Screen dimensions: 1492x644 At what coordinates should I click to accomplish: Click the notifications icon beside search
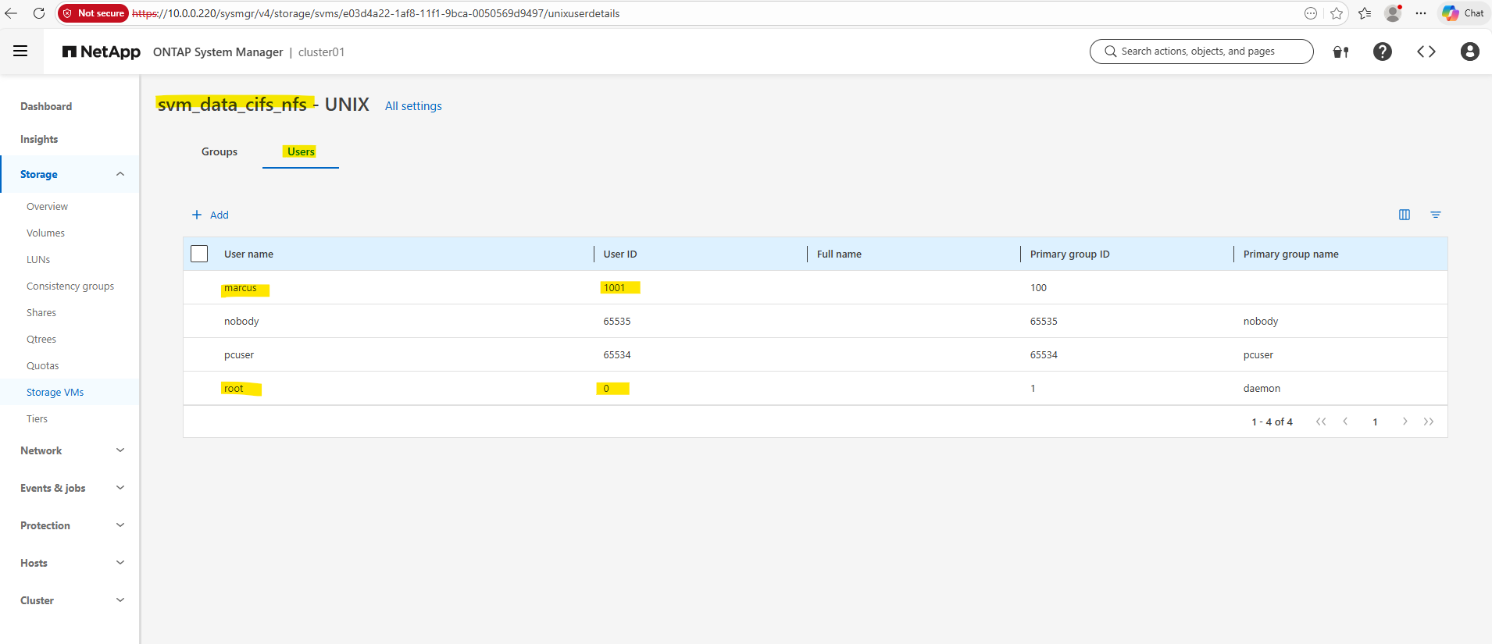tap(1340, 52)
